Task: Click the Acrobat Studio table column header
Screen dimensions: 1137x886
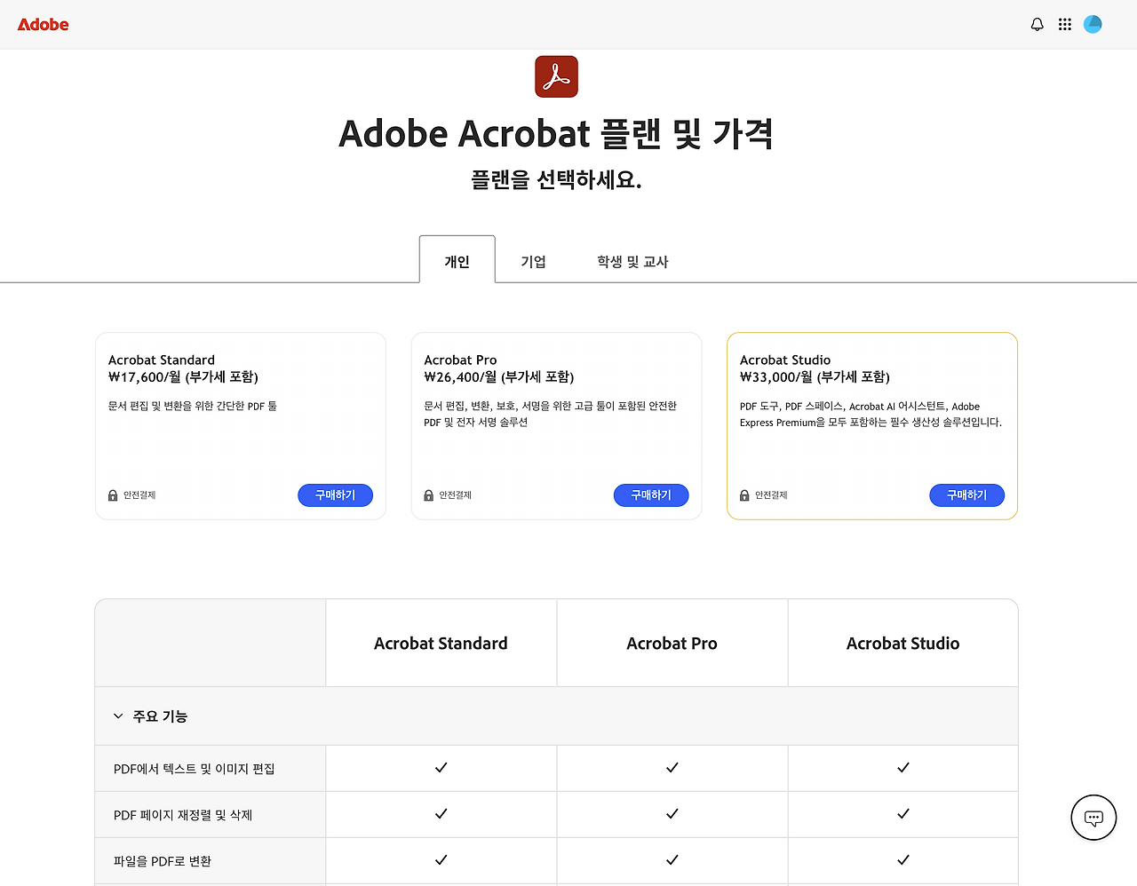Action: pos(902,644)
